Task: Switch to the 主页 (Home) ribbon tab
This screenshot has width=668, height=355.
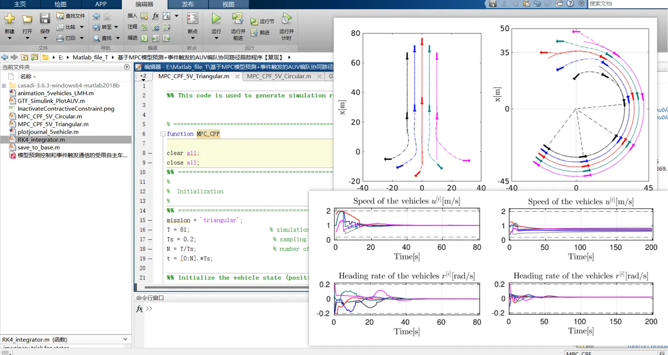Action: coord(20,4)
